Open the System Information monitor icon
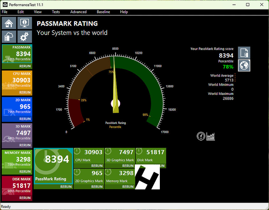 (x=24, y=23)
